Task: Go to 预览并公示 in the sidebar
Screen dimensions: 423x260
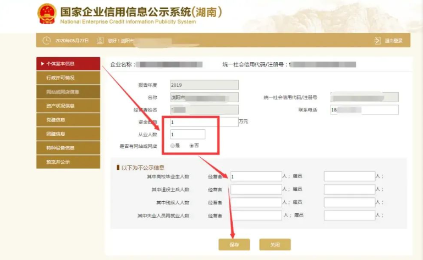Action: pos(68,162)
